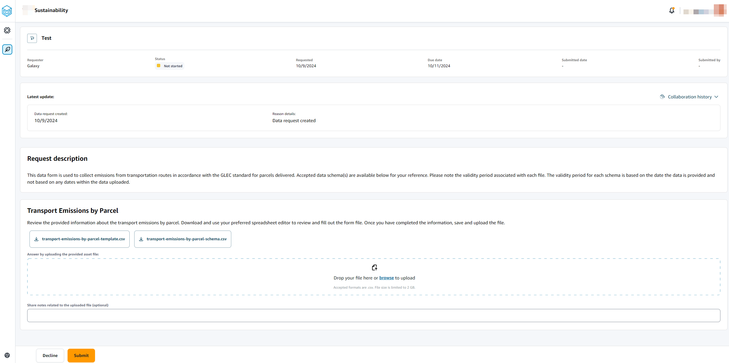Select the data exchange sidebar icon
729x363 pixels.
pos(7,30)
